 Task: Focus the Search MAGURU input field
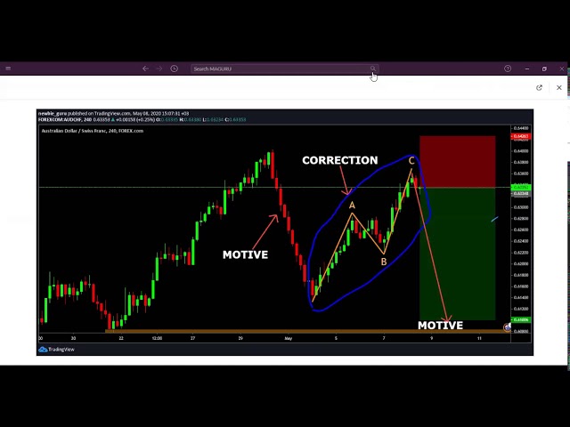click(276, 68)
